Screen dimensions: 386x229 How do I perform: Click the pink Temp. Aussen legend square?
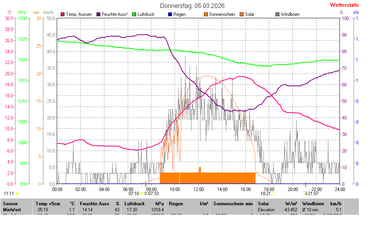[x=63, y=14]
